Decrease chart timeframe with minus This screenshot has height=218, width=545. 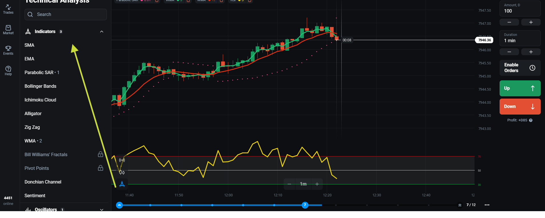pos(289,184)
